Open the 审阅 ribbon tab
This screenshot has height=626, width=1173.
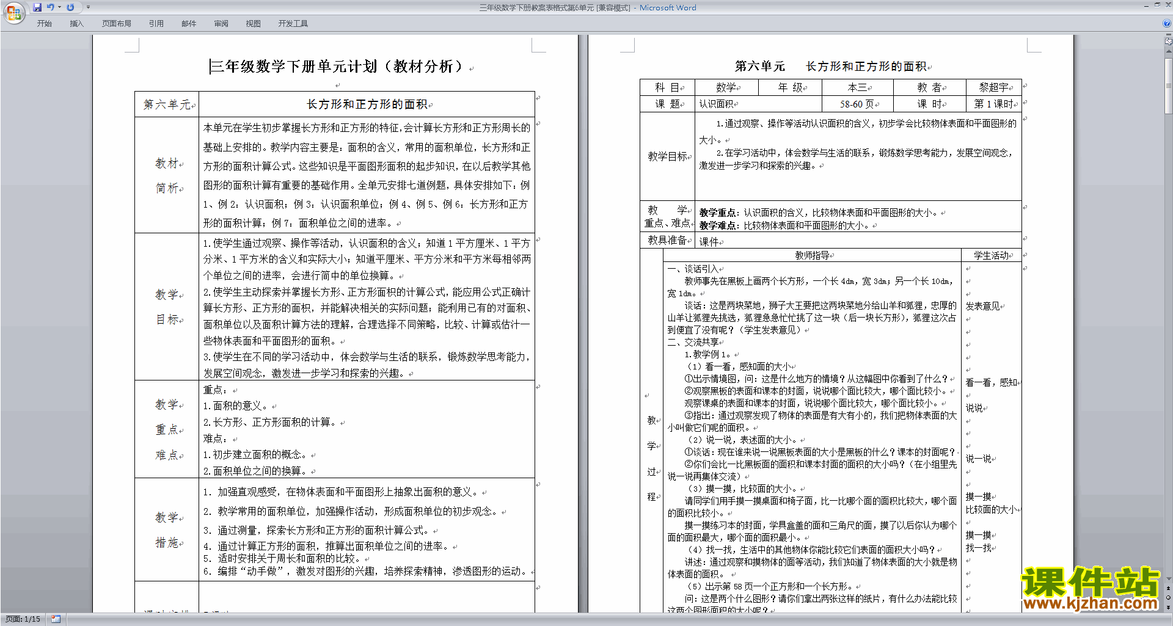(x=221, y=24)
